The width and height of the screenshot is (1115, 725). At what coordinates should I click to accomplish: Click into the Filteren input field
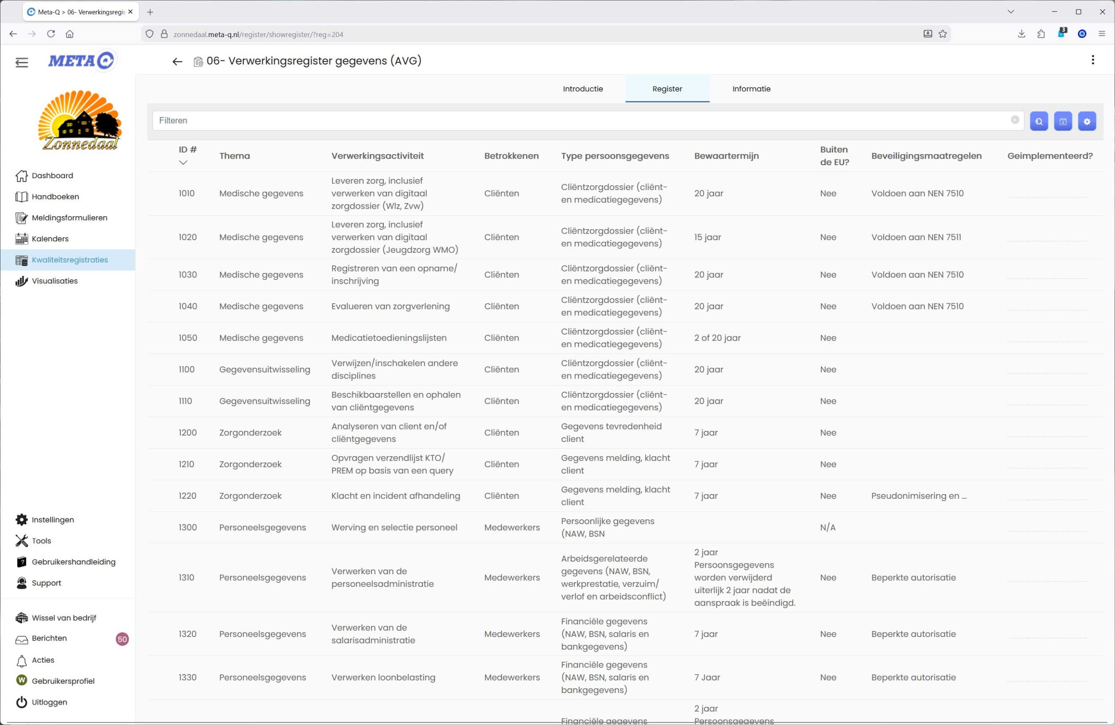coord(562,120)
